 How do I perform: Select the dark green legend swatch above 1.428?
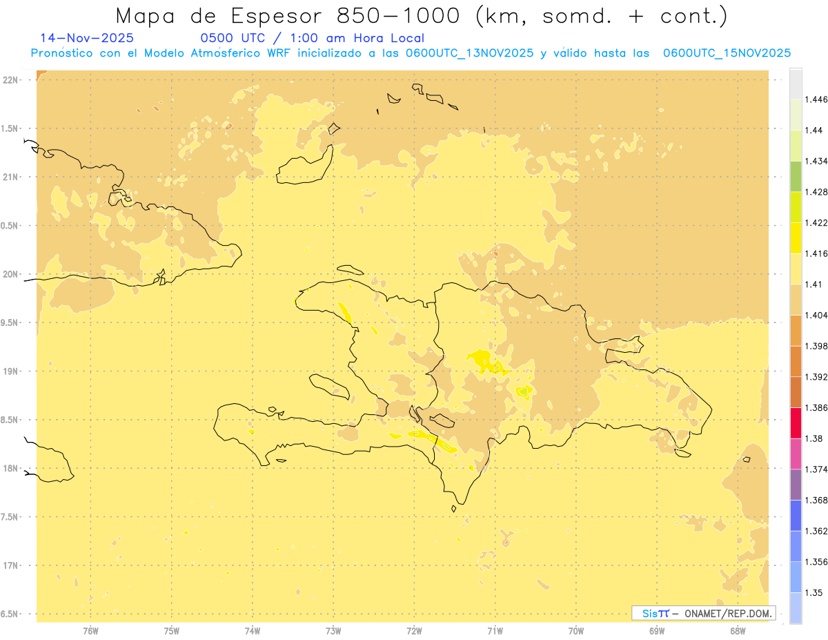pyautogui.click(x=796, y=176)
